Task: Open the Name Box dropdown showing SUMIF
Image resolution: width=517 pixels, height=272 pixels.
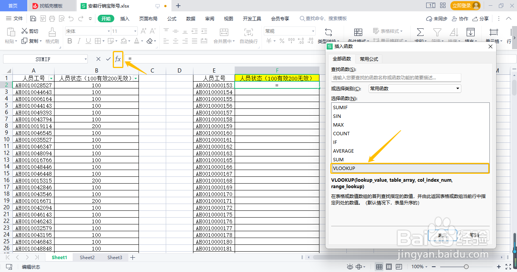Action: [x=86, y=59]
